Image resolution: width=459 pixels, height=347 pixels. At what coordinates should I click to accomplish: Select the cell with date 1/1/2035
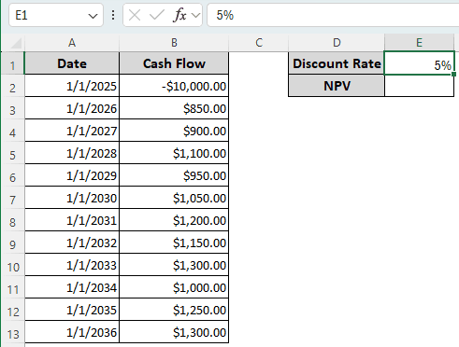click(72, 310)
